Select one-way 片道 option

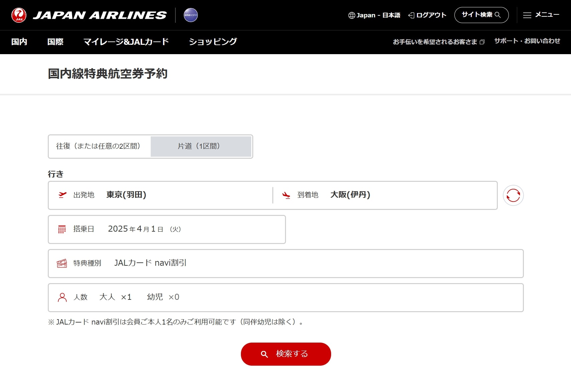(x=201, y=146)
